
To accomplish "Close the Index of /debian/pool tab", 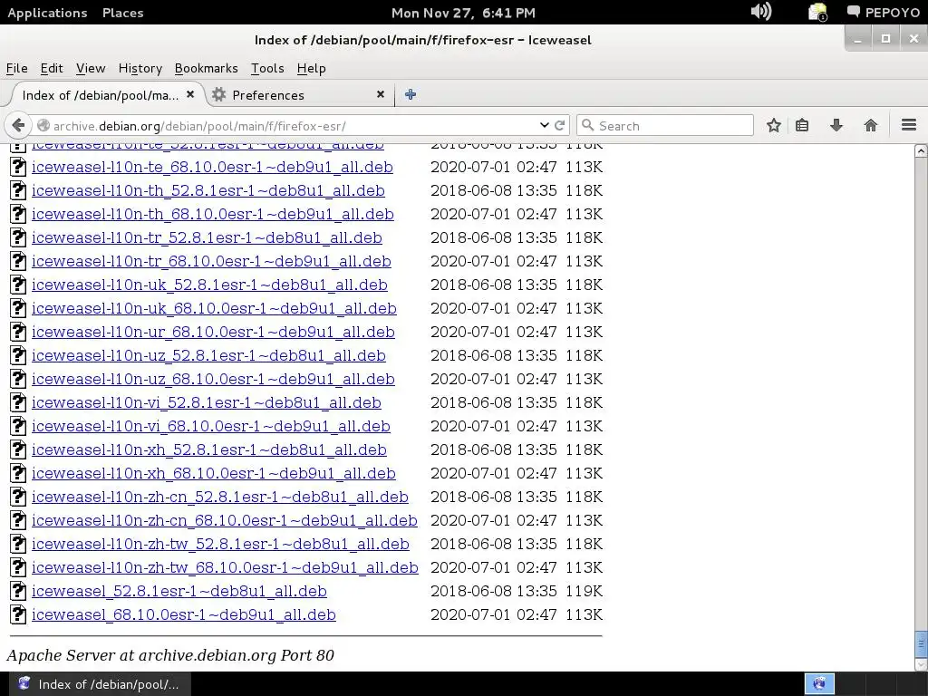I will [190, 94].
